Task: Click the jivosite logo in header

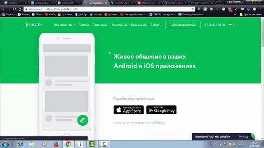Action: (33, 25)
